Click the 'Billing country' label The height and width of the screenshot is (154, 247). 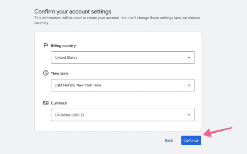tap(63, 46)
